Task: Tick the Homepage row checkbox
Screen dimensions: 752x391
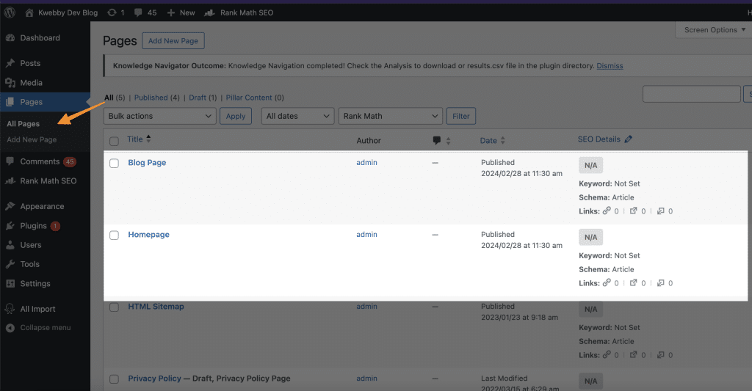Action: (114, 235)
